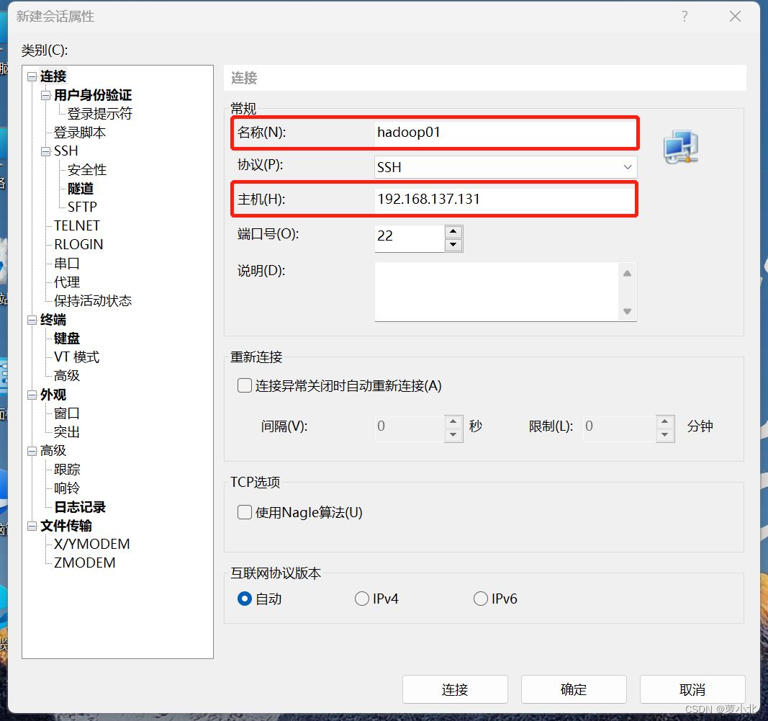Screen dimensions: 768x721
Task: Collapse the SSH tree node
Action: click(x=45, y=151)
